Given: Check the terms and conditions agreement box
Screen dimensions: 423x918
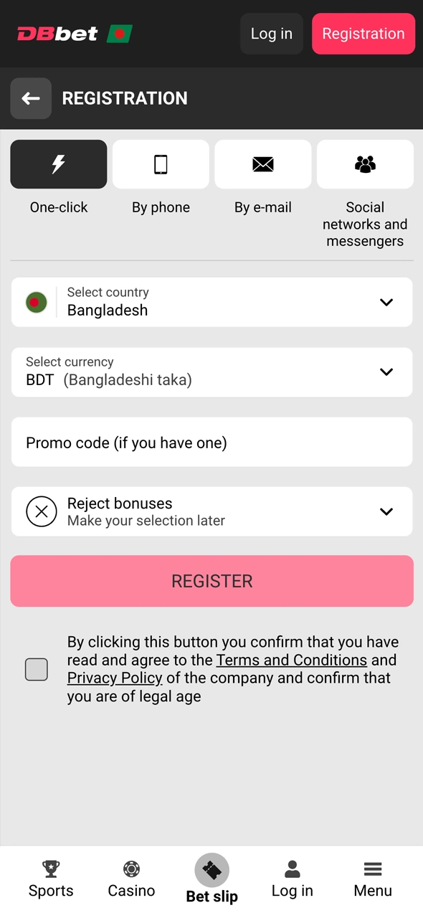Looking at the screenshot, I should pyautogui.click(x=36, y=669).
